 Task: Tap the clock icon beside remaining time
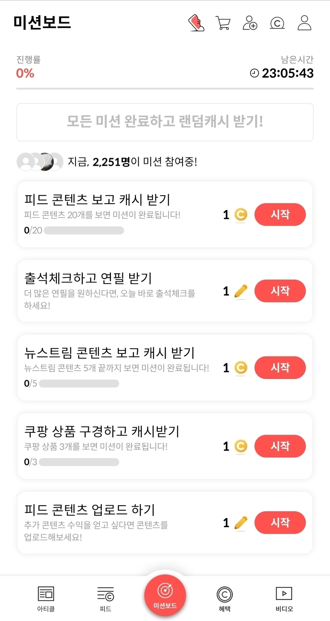(x=254, y=73)
